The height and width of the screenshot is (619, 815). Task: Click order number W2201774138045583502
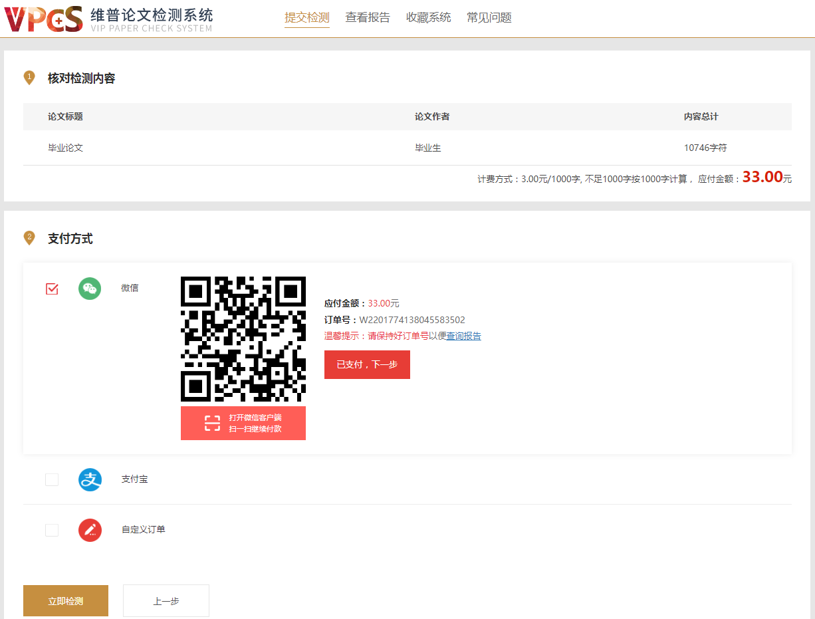click(x=412, y=320)
